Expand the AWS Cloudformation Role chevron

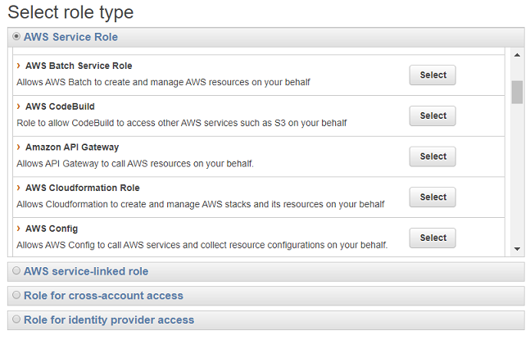tap(19, 188)
